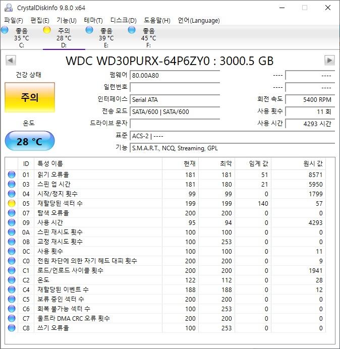
Task: Go to previous disk with left arrow
Action: coord(11,61)
